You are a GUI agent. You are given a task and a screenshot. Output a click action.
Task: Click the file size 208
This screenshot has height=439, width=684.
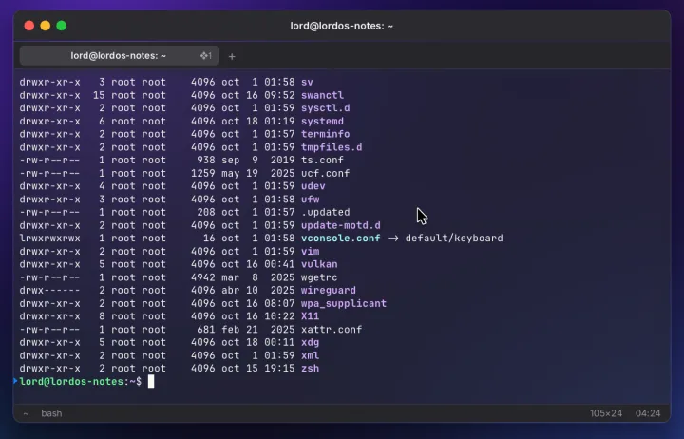[x=206, y=212]
